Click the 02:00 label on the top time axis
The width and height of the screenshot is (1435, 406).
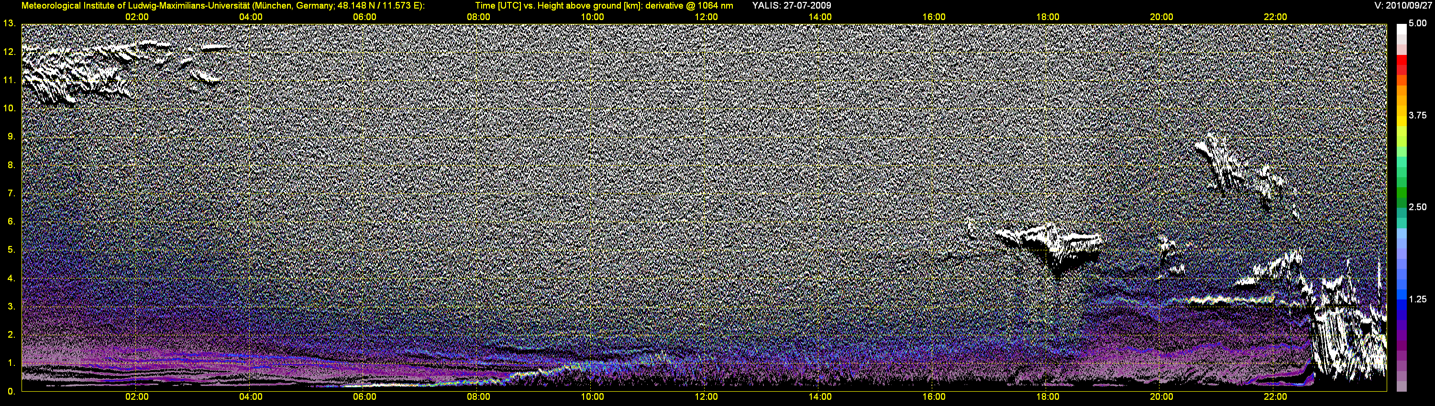tap(137, 17)
